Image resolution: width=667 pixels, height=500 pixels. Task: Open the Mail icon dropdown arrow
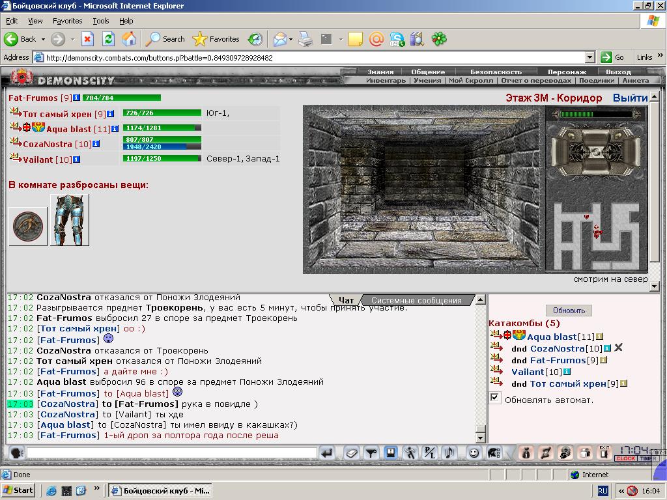[x=291, y=39]
